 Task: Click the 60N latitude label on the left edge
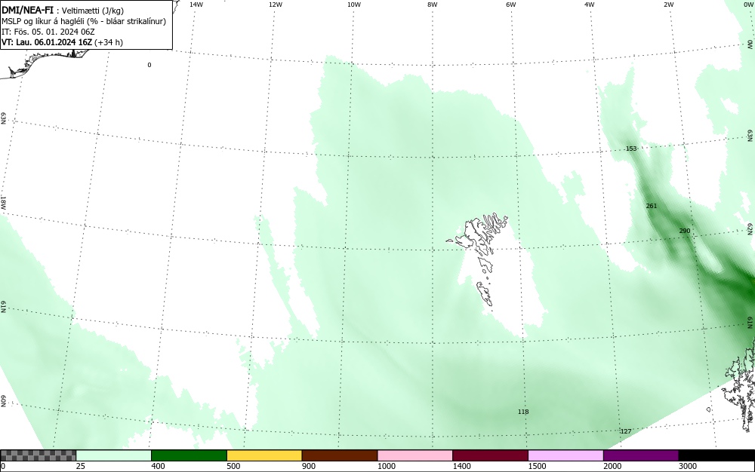click(3, 401)
